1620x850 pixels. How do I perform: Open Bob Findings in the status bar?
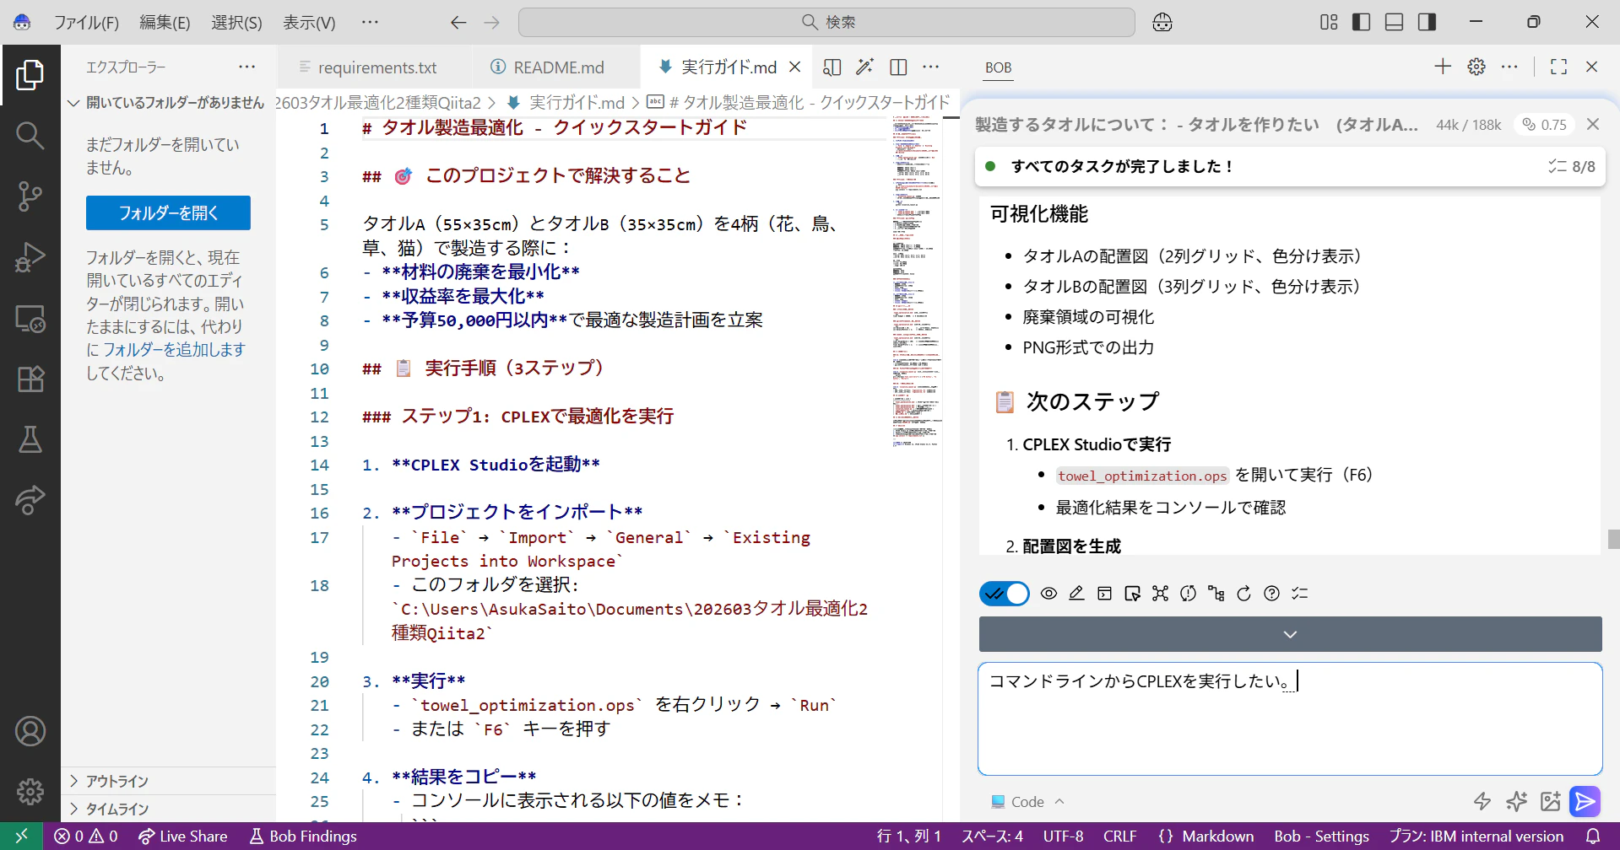[x=303, y=837]
